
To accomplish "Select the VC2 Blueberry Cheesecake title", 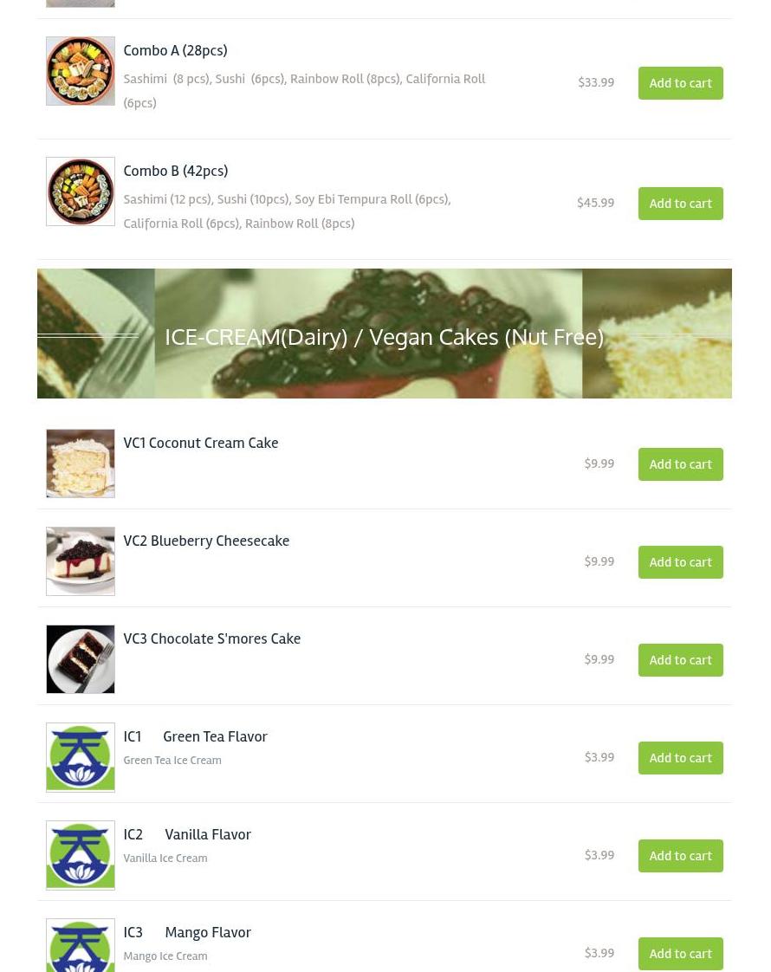I will [x=206, y=541].
